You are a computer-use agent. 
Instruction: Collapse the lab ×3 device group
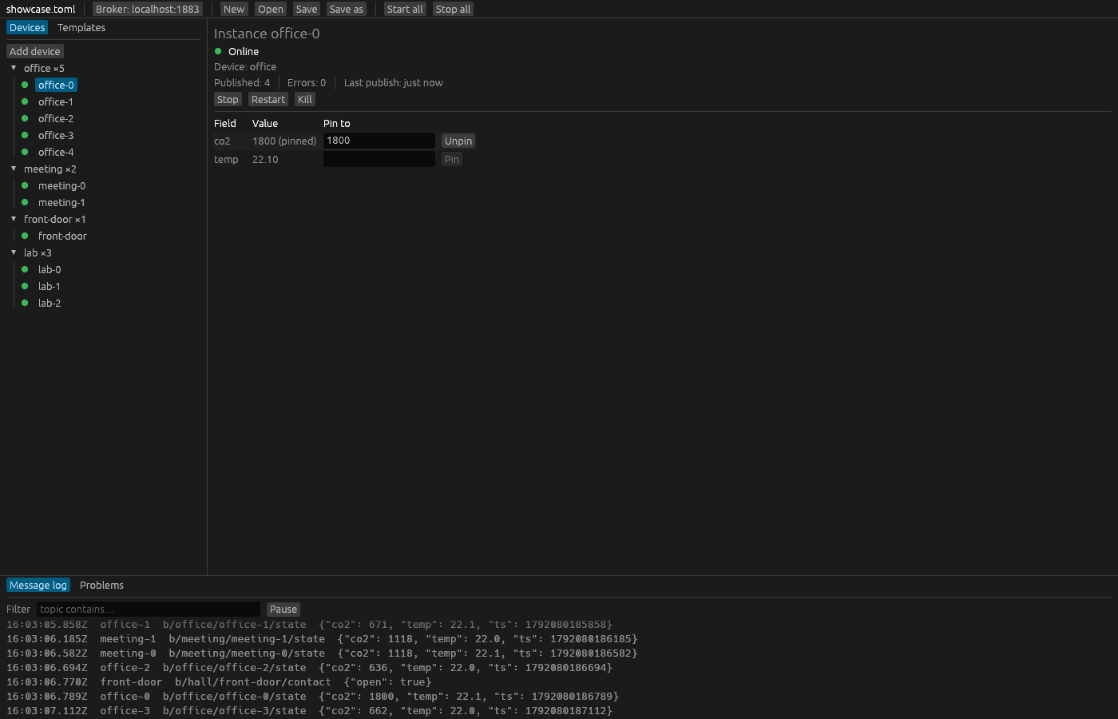pos(14,252)
